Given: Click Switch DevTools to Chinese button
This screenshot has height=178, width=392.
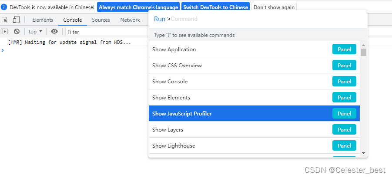Looking at the screenshot, I should point(215,7).
